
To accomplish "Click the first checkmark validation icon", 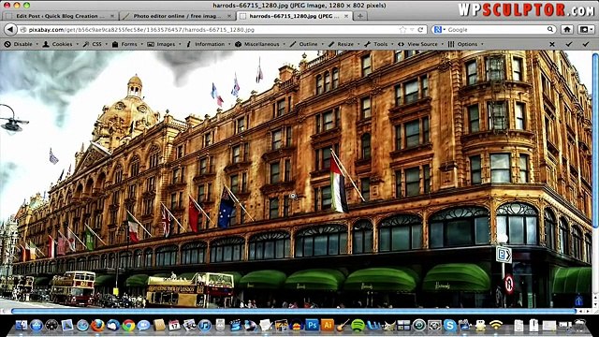I will [569, 44].
